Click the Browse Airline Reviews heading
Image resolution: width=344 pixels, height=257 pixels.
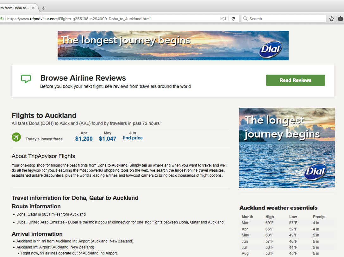83,78
